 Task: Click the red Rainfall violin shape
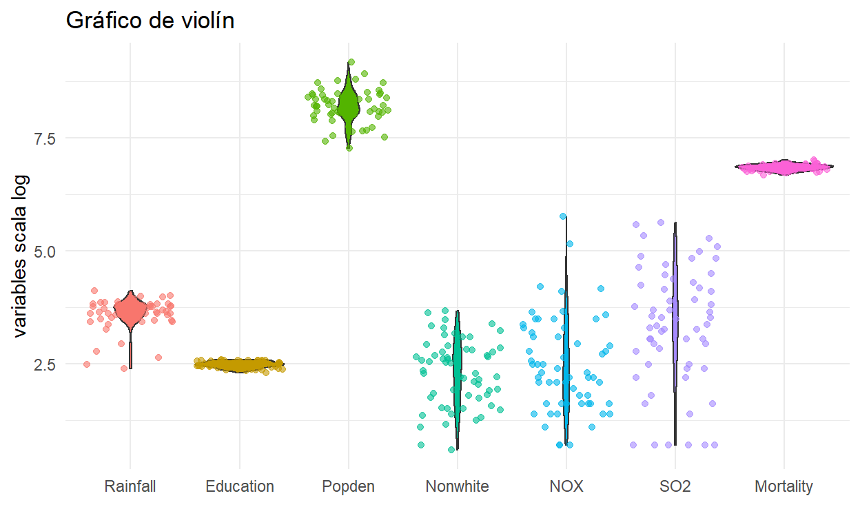130,311
